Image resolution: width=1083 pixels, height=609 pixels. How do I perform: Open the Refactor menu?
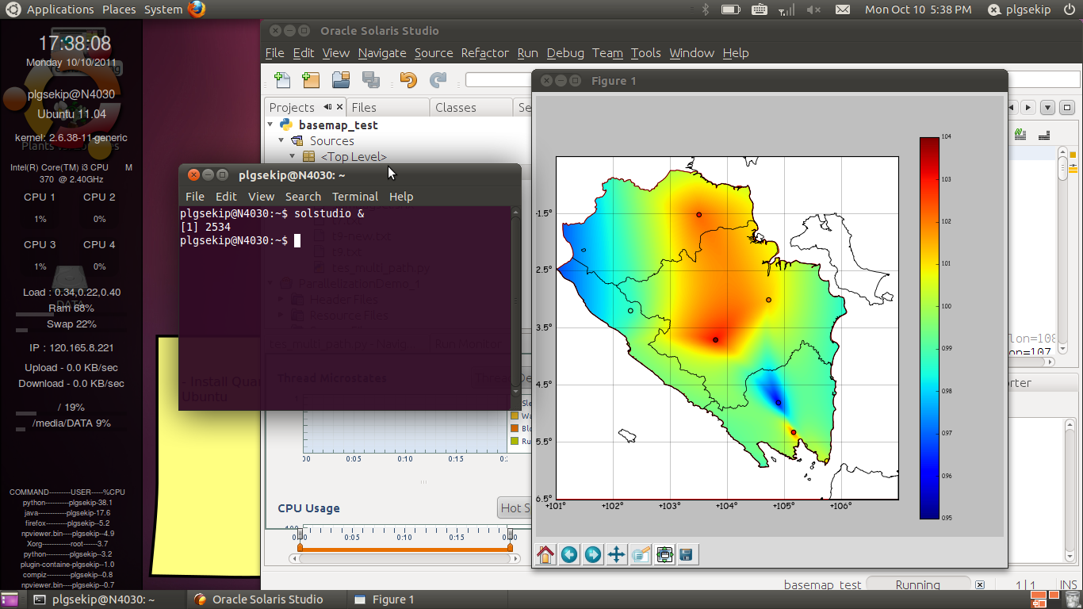click(484, 53)
